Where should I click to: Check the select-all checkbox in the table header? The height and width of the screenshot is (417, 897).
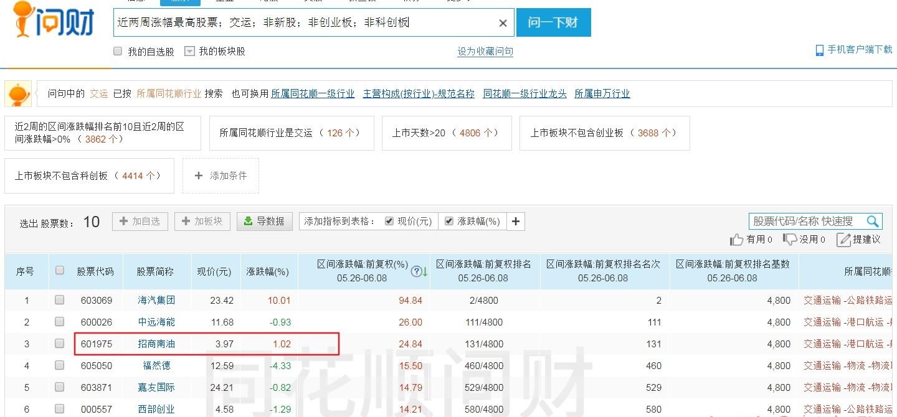(x=60, y=270)
